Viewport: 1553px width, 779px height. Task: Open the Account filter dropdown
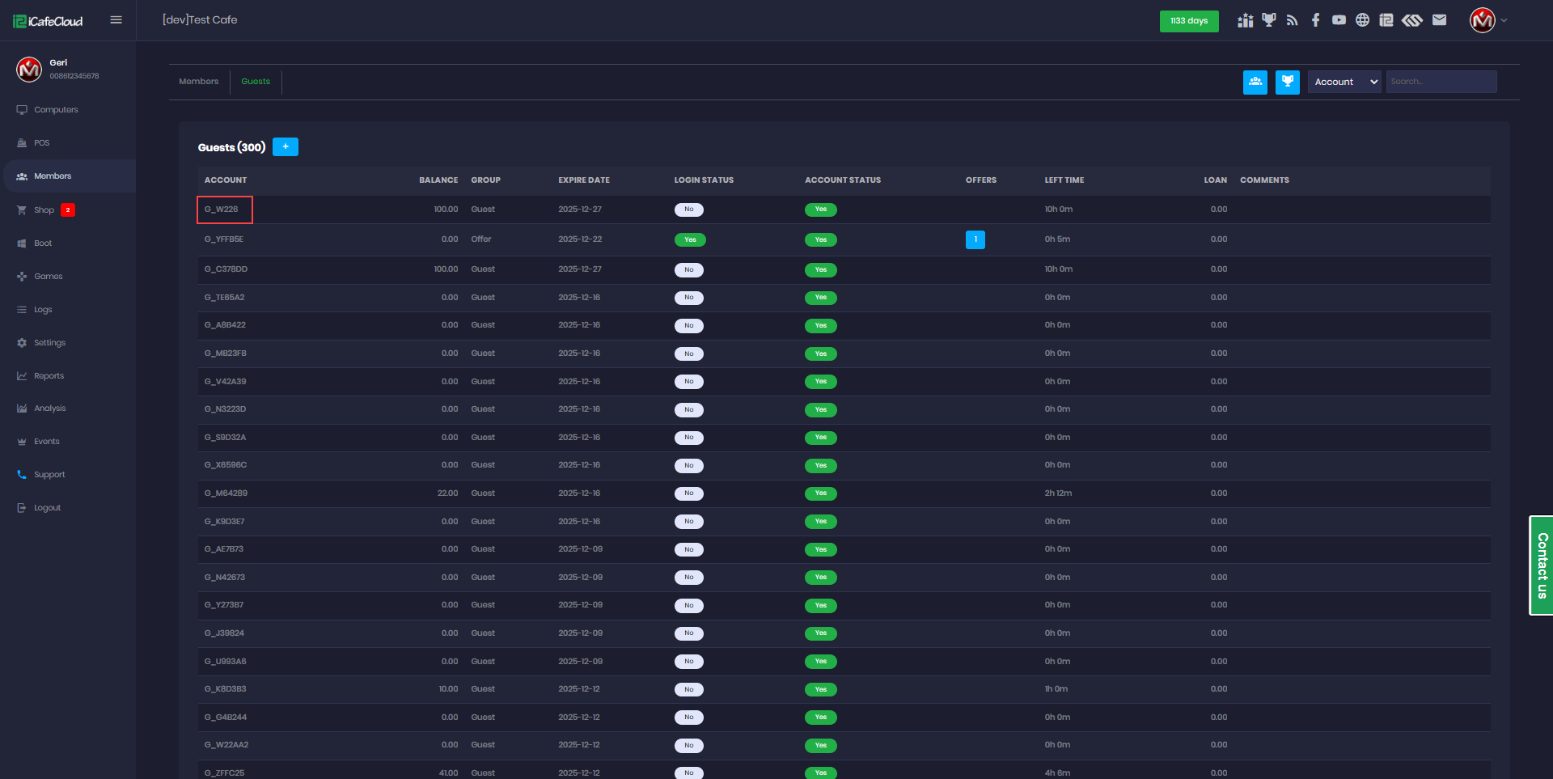coord(1344,82)
